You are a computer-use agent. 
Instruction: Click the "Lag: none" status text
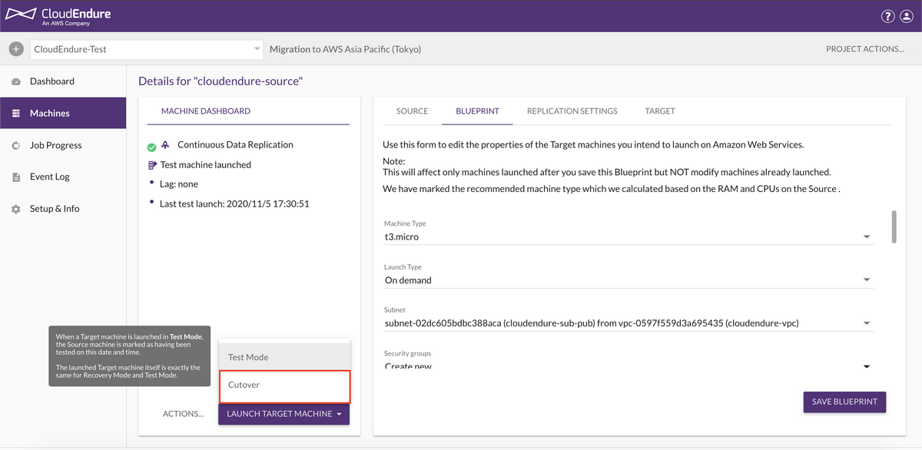point(179,184)
